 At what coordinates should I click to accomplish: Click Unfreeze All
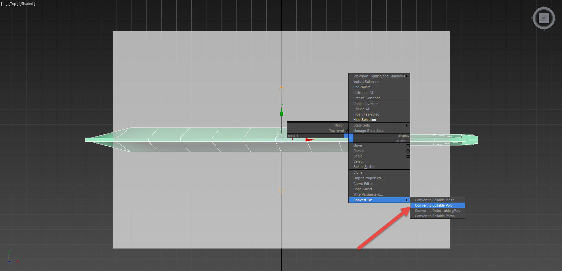(379, 93)
